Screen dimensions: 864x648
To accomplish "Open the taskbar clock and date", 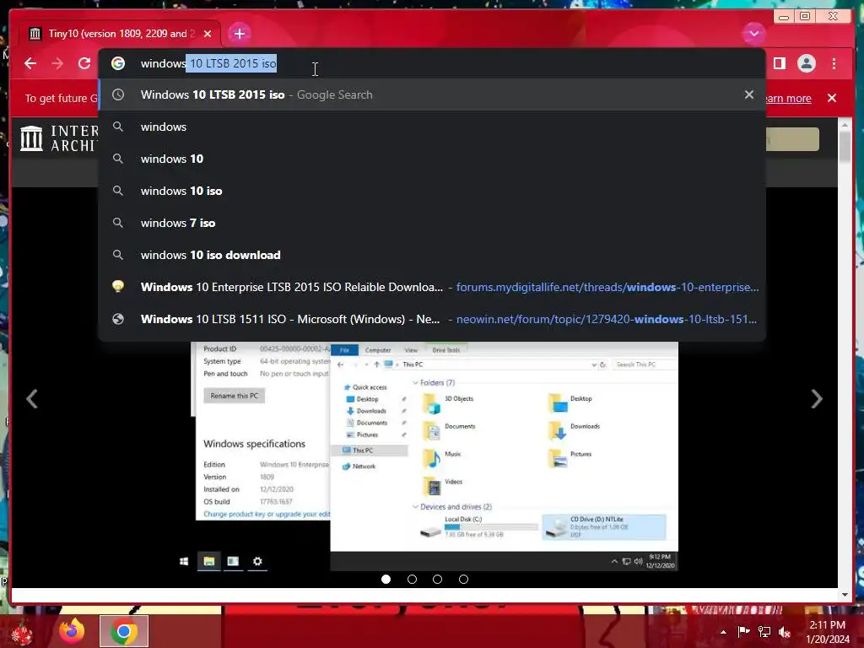I will point(828,632).
